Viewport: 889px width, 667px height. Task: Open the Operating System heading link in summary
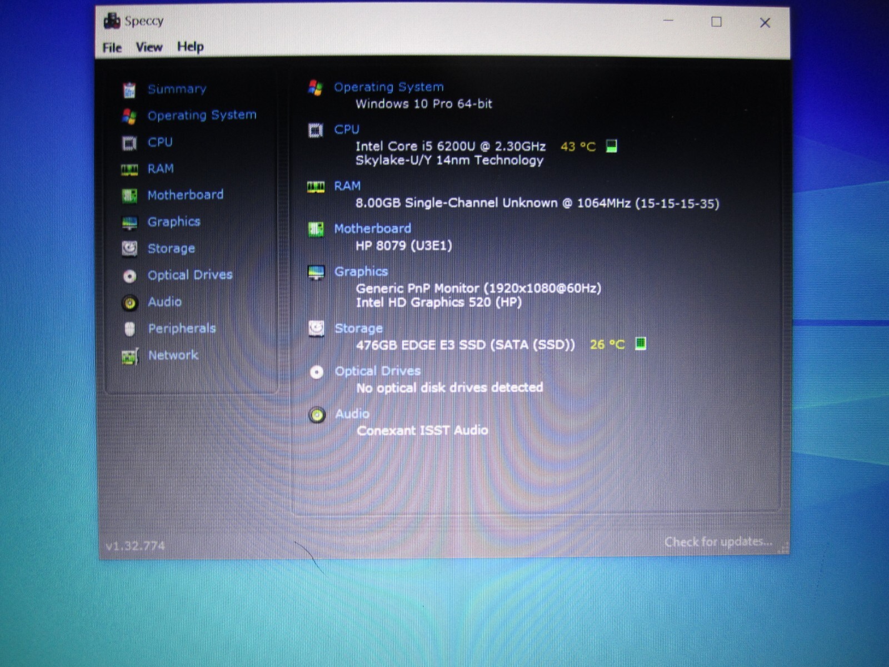coord(388,87)
